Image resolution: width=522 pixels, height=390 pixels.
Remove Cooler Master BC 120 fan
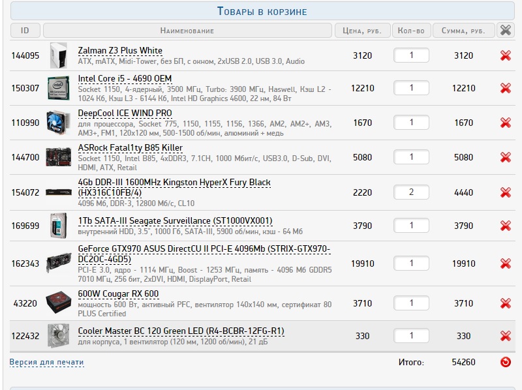pyautogui.click(x=505, y=336)
